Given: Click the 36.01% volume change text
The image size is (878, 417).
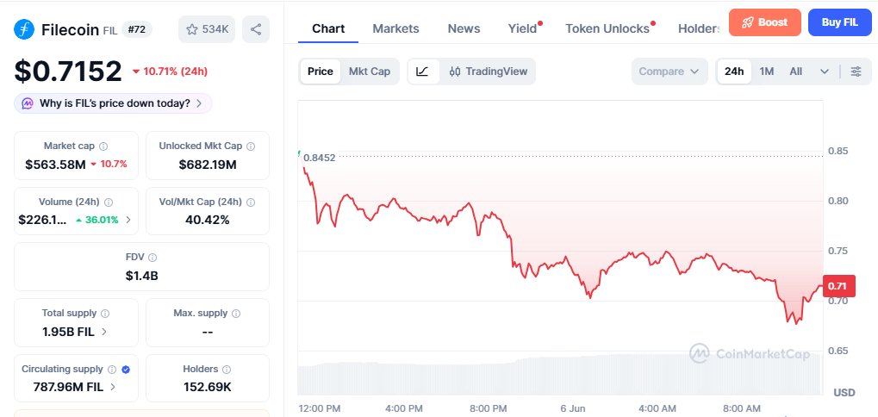Looking at the screenshot, I should (x=102, y=220).
